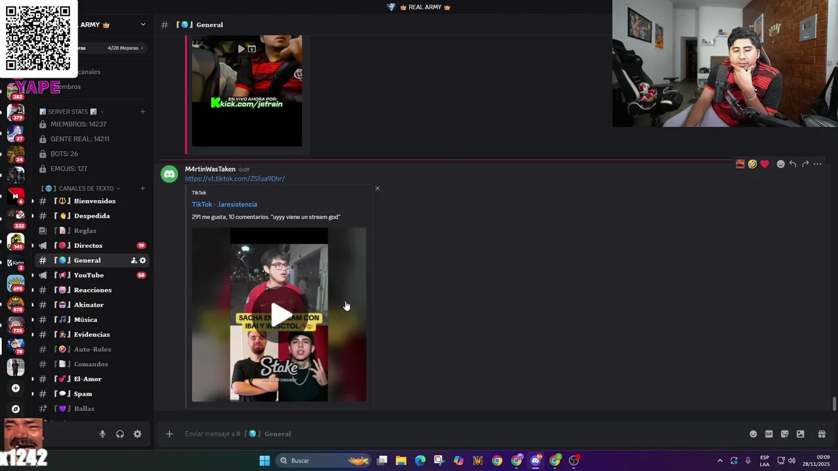Open Discover servers compass icon
Viewport: 838px width, 471px height.
pos(16,409)
